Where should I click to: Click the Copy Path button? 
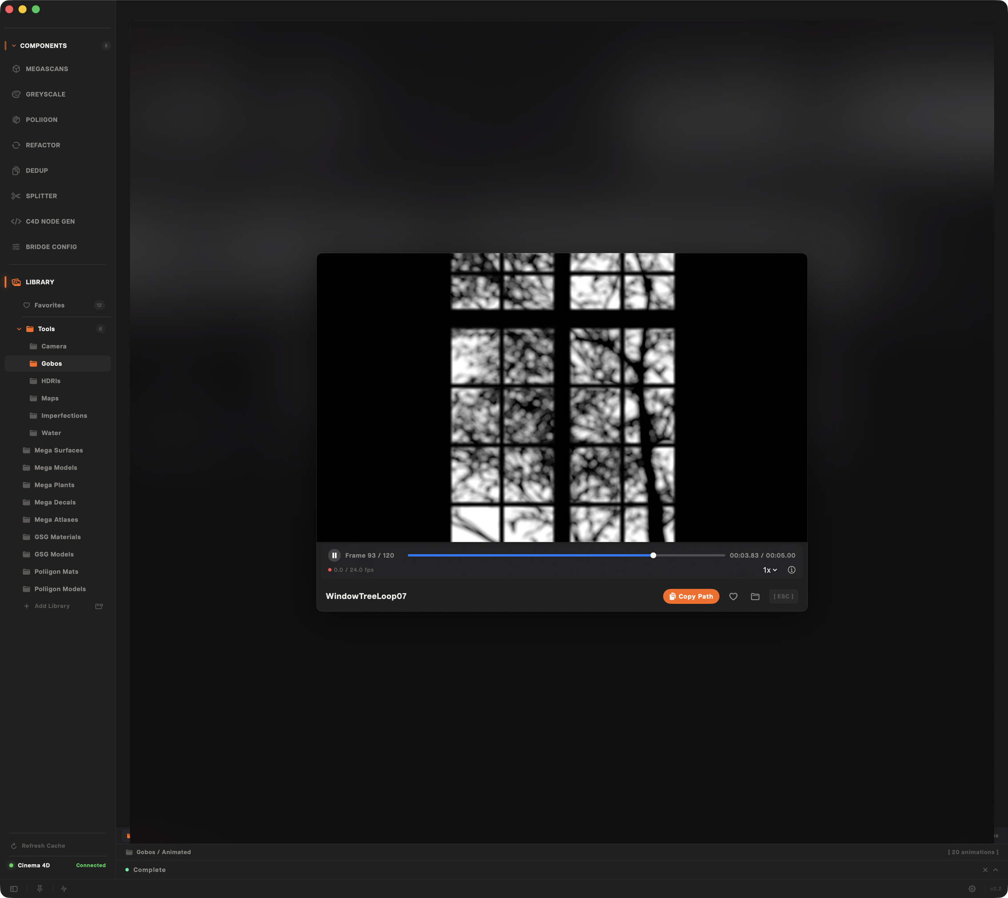(x=691, y=596)
